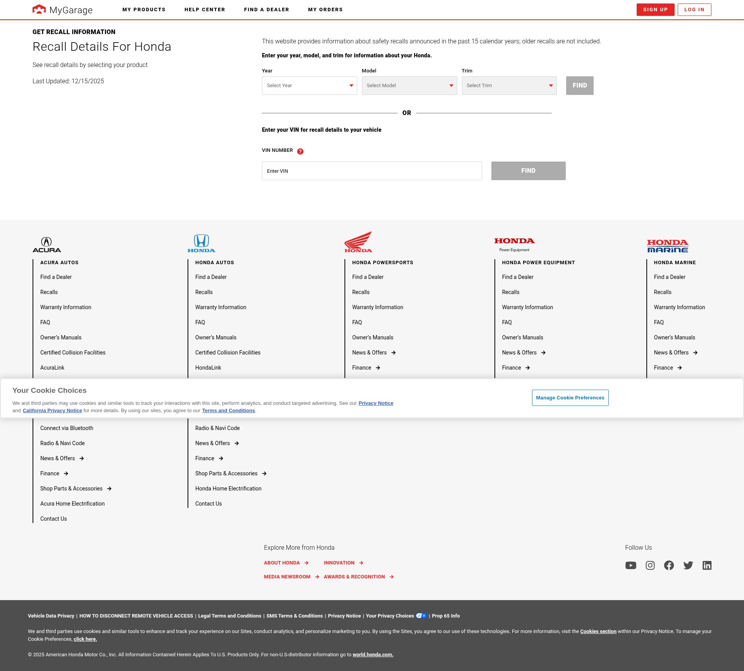Open HELP CENTER in the top navigation
Image resolution: width=744 pixels, height=671 pixels.
[x=205, y=10]
